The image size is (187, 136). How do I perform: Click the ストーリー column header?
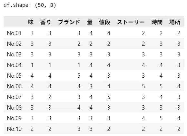tap(131, 22)
